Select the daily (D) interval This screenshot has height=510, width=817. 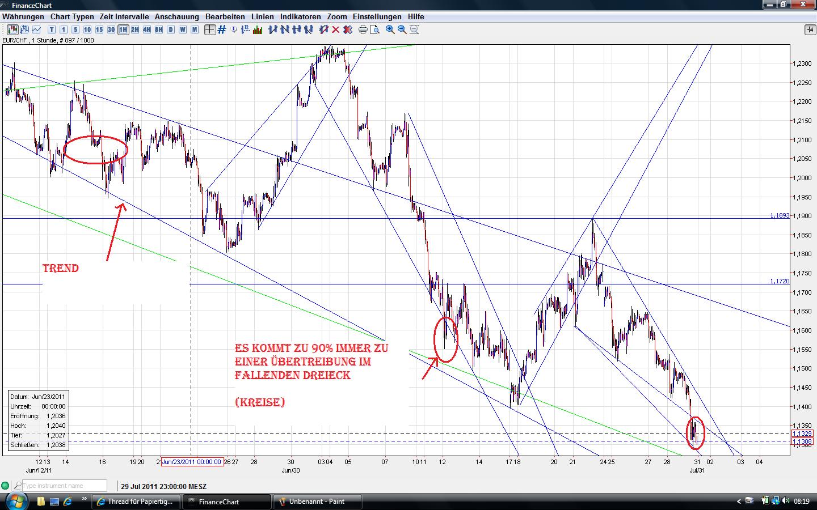coord(171,29)
